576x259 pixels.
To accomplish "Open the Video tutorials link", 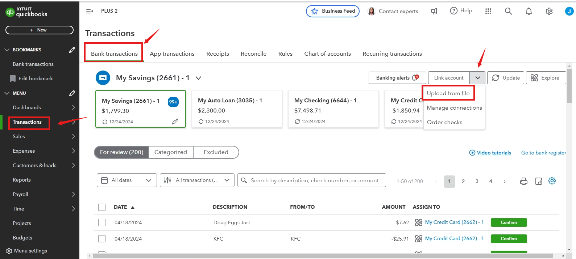I will click(493, 153).
